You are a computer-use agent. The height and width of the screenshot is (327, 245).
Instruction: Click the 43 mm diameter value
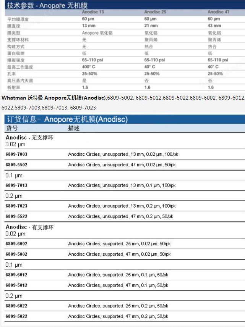(x=214, y=26)
